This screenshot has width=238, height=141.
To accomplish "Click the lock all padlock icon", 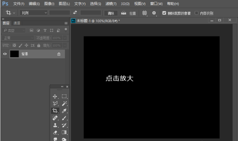I will [39, 45].
